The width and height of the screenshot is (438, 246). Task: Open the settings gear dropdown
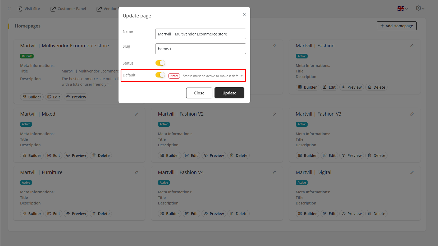[420, 8]
